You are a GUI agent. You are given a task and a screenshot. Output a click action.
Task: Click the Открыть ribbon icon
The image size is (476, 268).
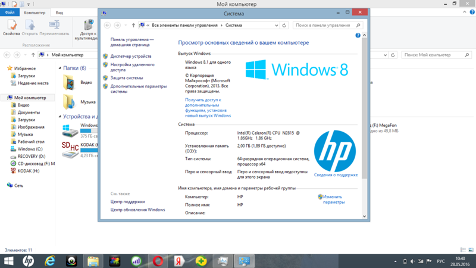tap(30, 28)
